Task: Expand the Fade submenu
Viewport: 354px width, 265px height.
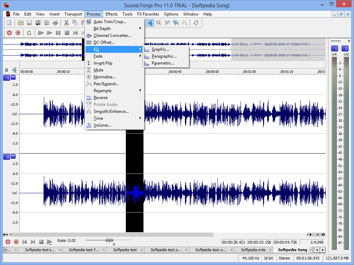Action: pyautogui.click(x=115, y=56)
